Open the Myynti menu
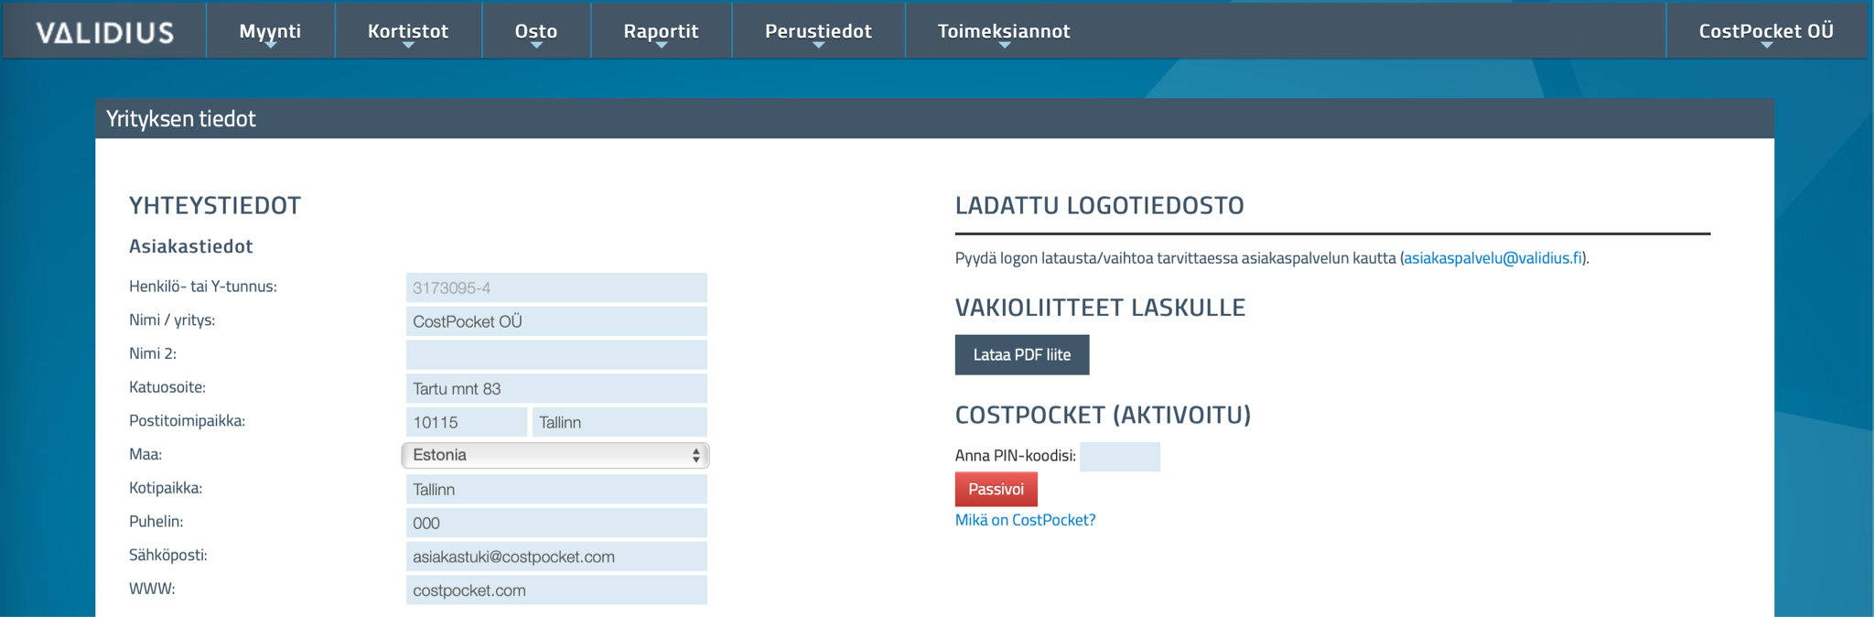The width and height of the screenshot is (1874, 617). pyautogui.click(x=270, y=31)
